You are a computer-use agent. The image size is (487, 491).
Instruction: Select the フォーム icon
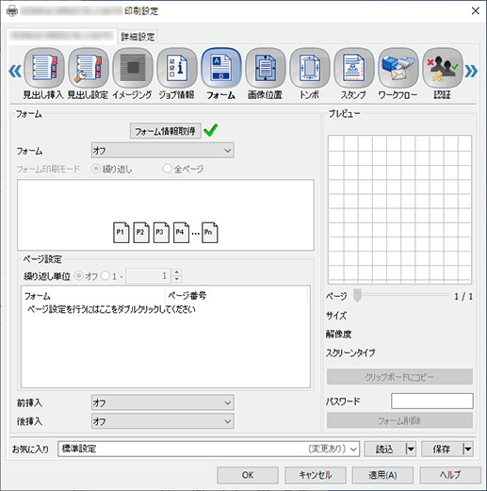coord(221,68)
